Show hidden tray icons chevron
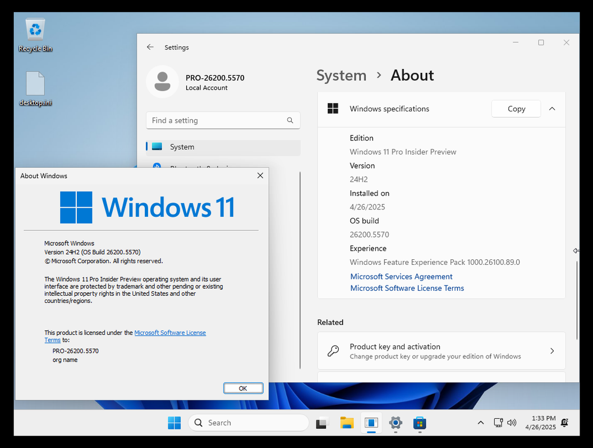 [481, 423]
